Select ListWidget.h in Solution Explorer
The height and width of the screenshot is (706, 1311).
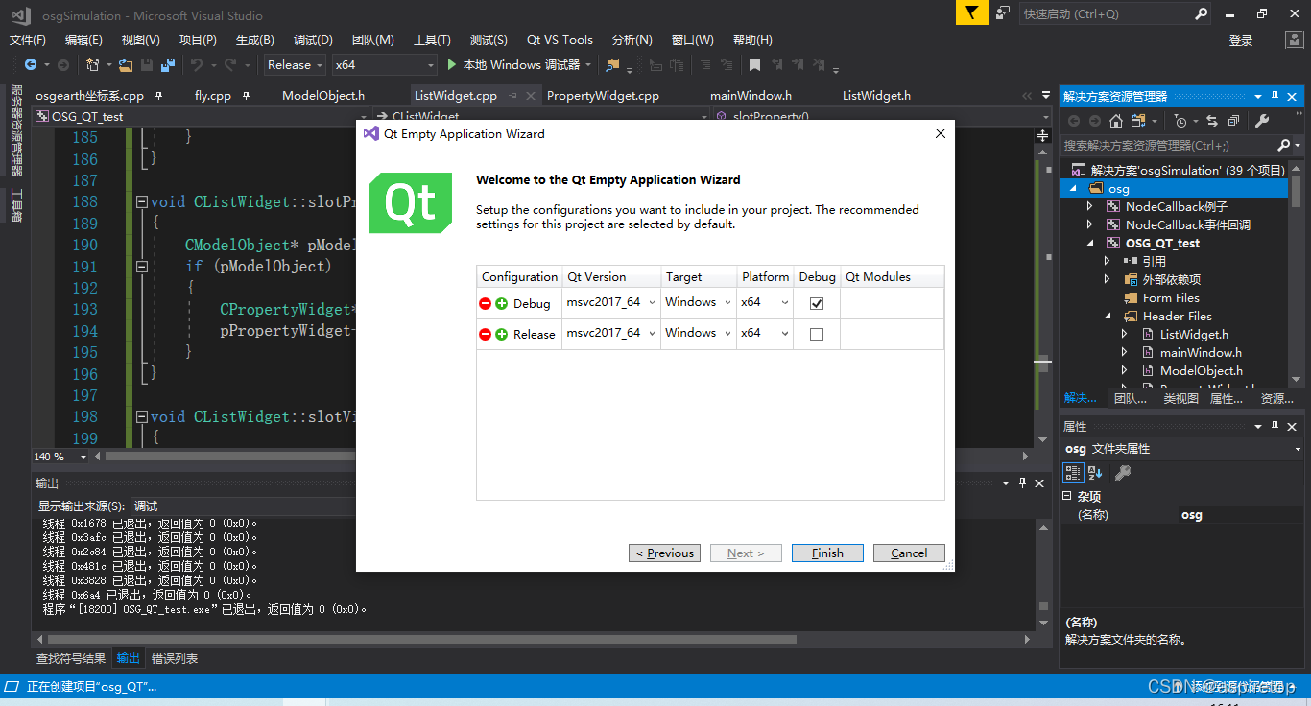[x=1194, y=335]
